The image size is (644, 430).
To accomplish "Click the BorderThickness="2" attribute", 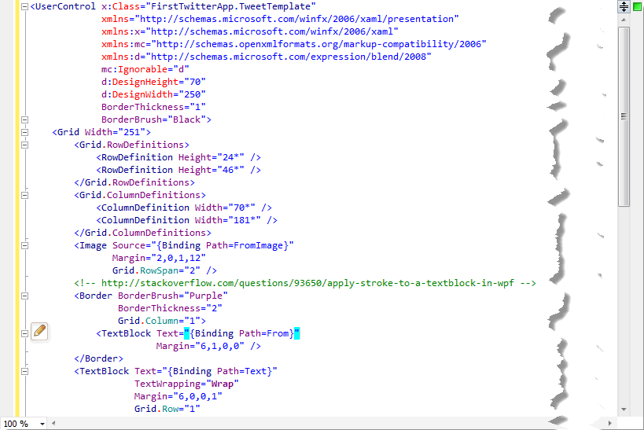I will [x=170, y=308].
